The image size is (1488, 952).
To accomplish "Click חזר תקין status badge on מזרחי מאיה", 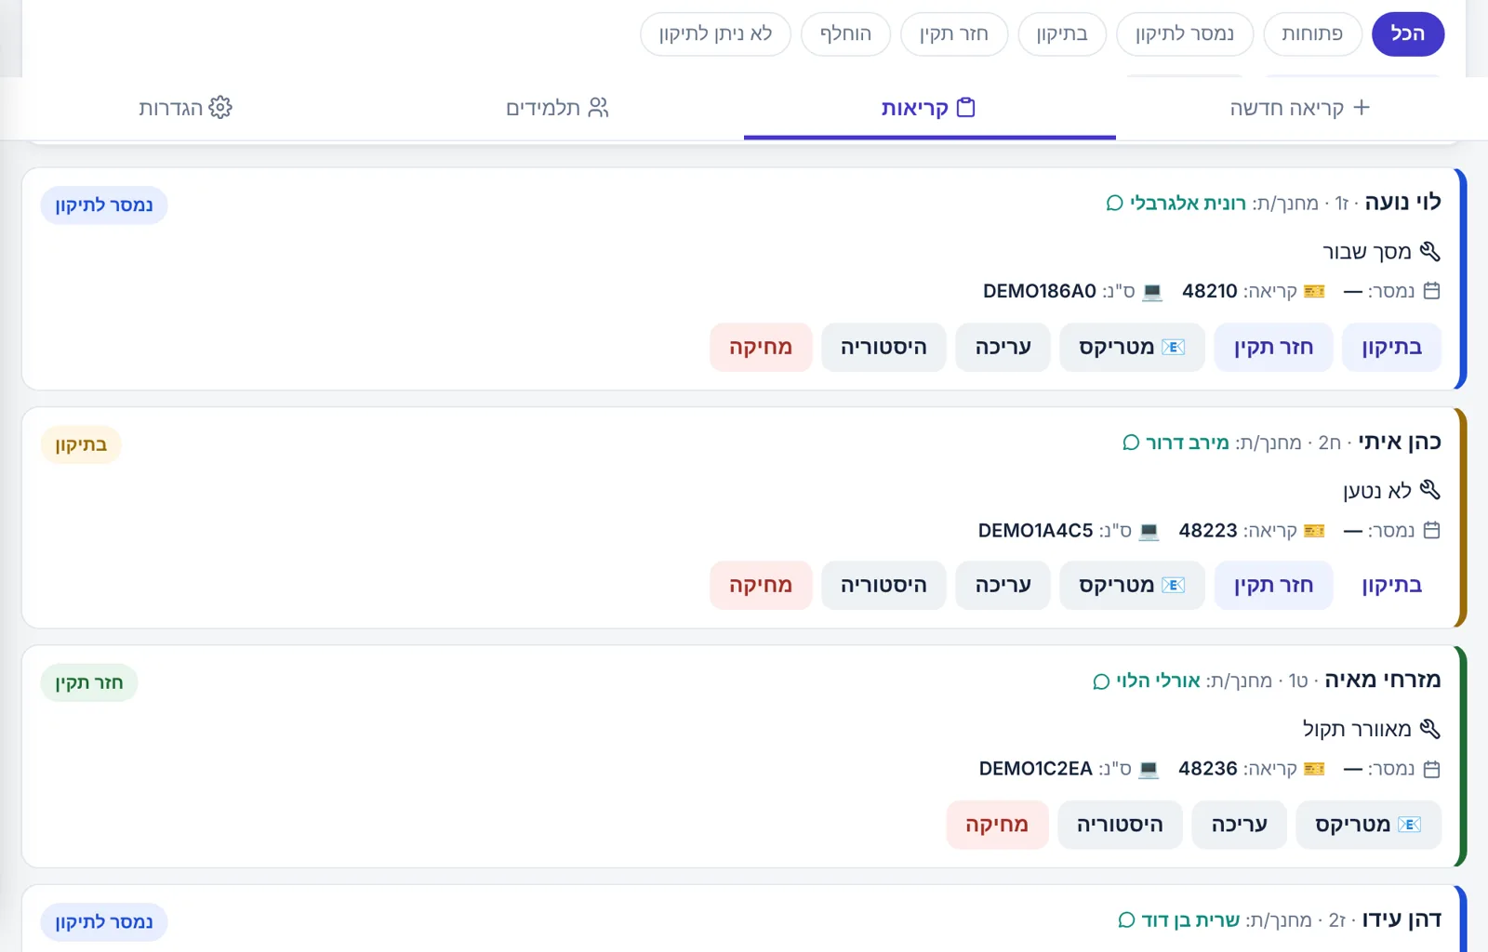I will tap(89, 683).
